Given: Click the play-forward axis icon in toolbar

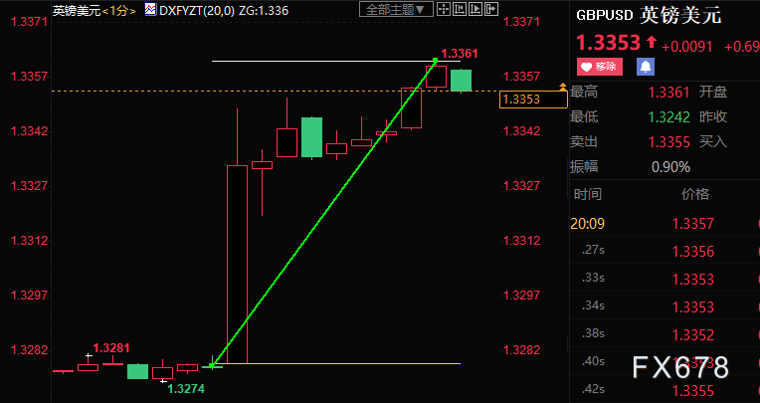Looking at the screenshot, I should 475,9.
